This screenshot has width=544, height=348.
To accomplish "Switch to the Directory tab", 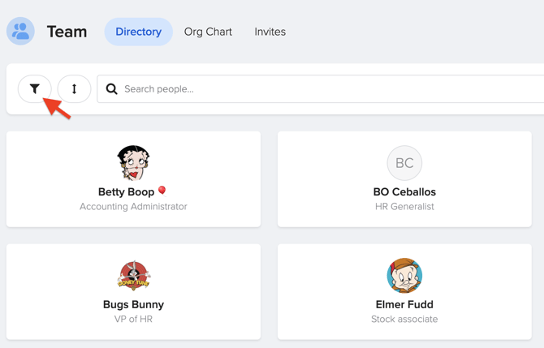I will 138,32.
